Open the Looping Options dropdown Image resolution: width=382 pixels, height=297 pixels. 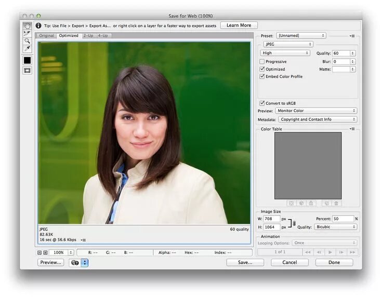pos(324,243)
